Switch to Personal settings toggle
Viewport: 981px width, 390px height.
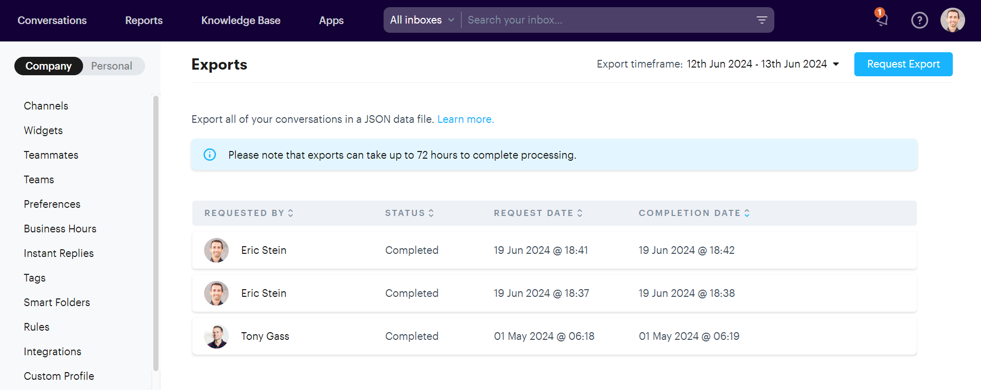pos(112,66)
